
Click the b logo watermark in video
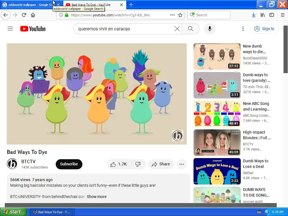[x=177, y=136]
